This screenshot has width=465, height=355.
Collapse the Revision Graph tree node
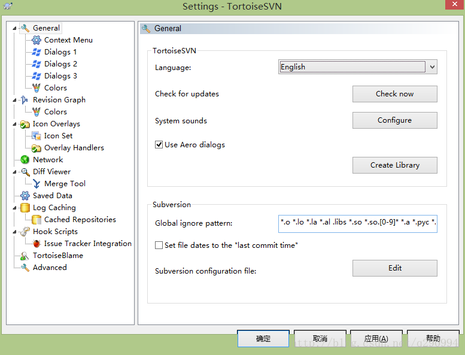(x=14, y=100)
